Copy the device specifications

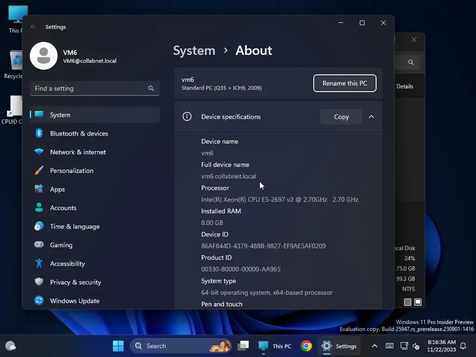pyautogui.click(x=341, y=117)
